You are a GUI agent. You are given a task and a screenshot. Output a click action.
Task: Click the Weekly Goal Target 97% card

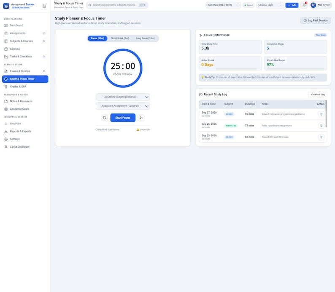coord(295,63)
